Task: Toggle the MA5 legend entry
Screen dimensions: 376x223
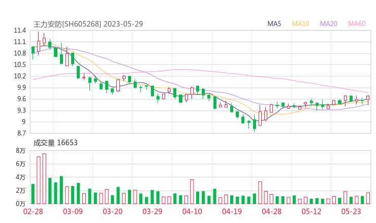Action: click(x=274, y=24)
